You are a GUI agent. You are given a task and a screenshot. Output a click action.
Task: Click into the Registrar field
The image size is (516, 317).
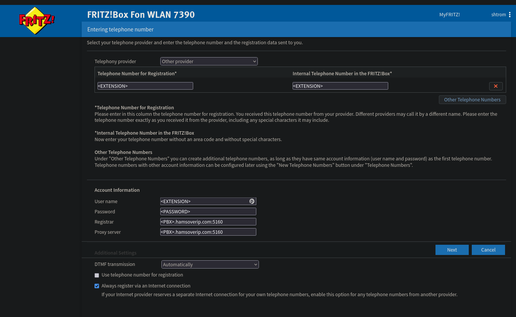click(208, 222)
